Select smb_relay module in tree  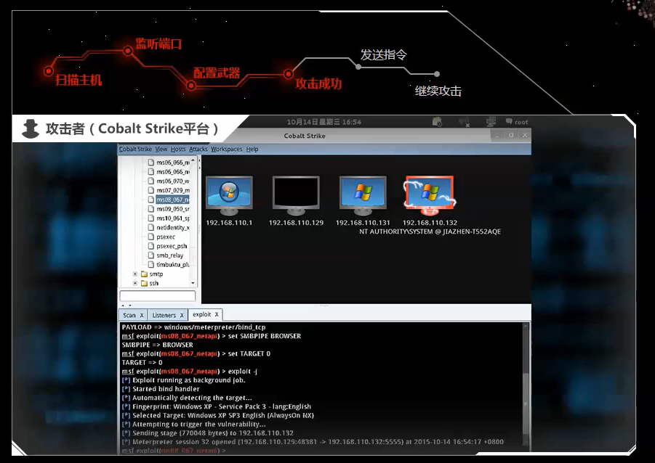[x=169, y=255]
